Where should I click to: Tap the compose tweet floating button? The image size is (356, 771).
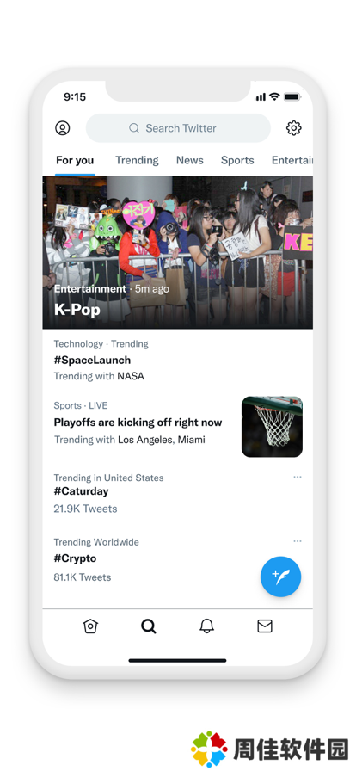point(281,577)
